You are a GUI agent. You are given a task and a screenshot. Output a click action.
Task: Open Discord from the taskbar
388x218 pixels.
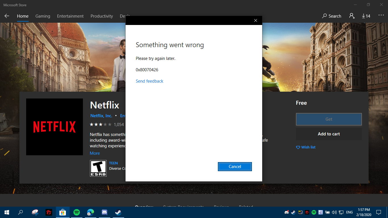click(x=105, y=212)
